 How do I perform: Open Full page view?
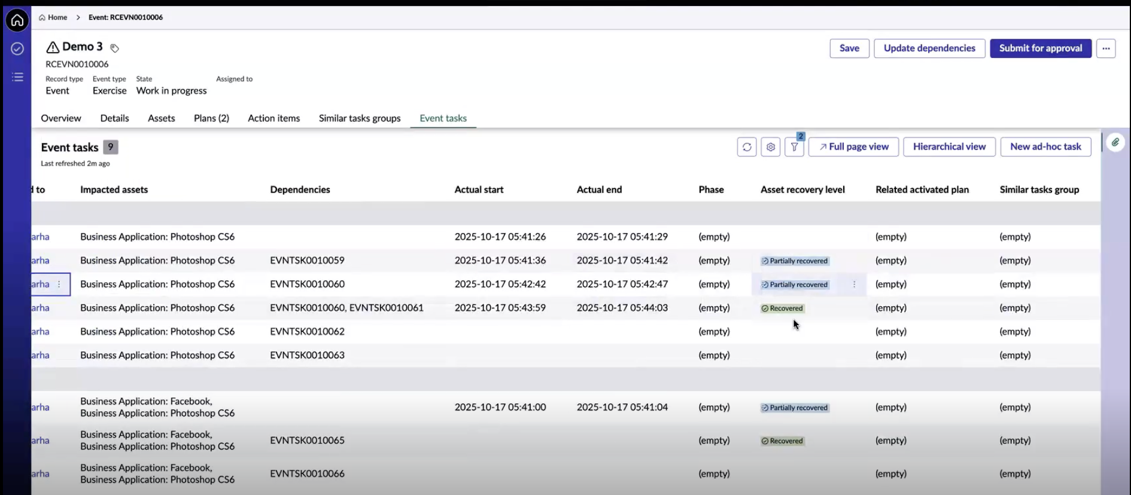(x=853, y=147)
